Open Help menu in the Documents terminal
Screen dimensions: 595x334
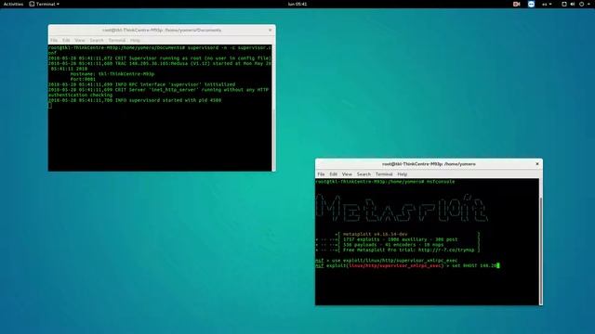(135, 40)
